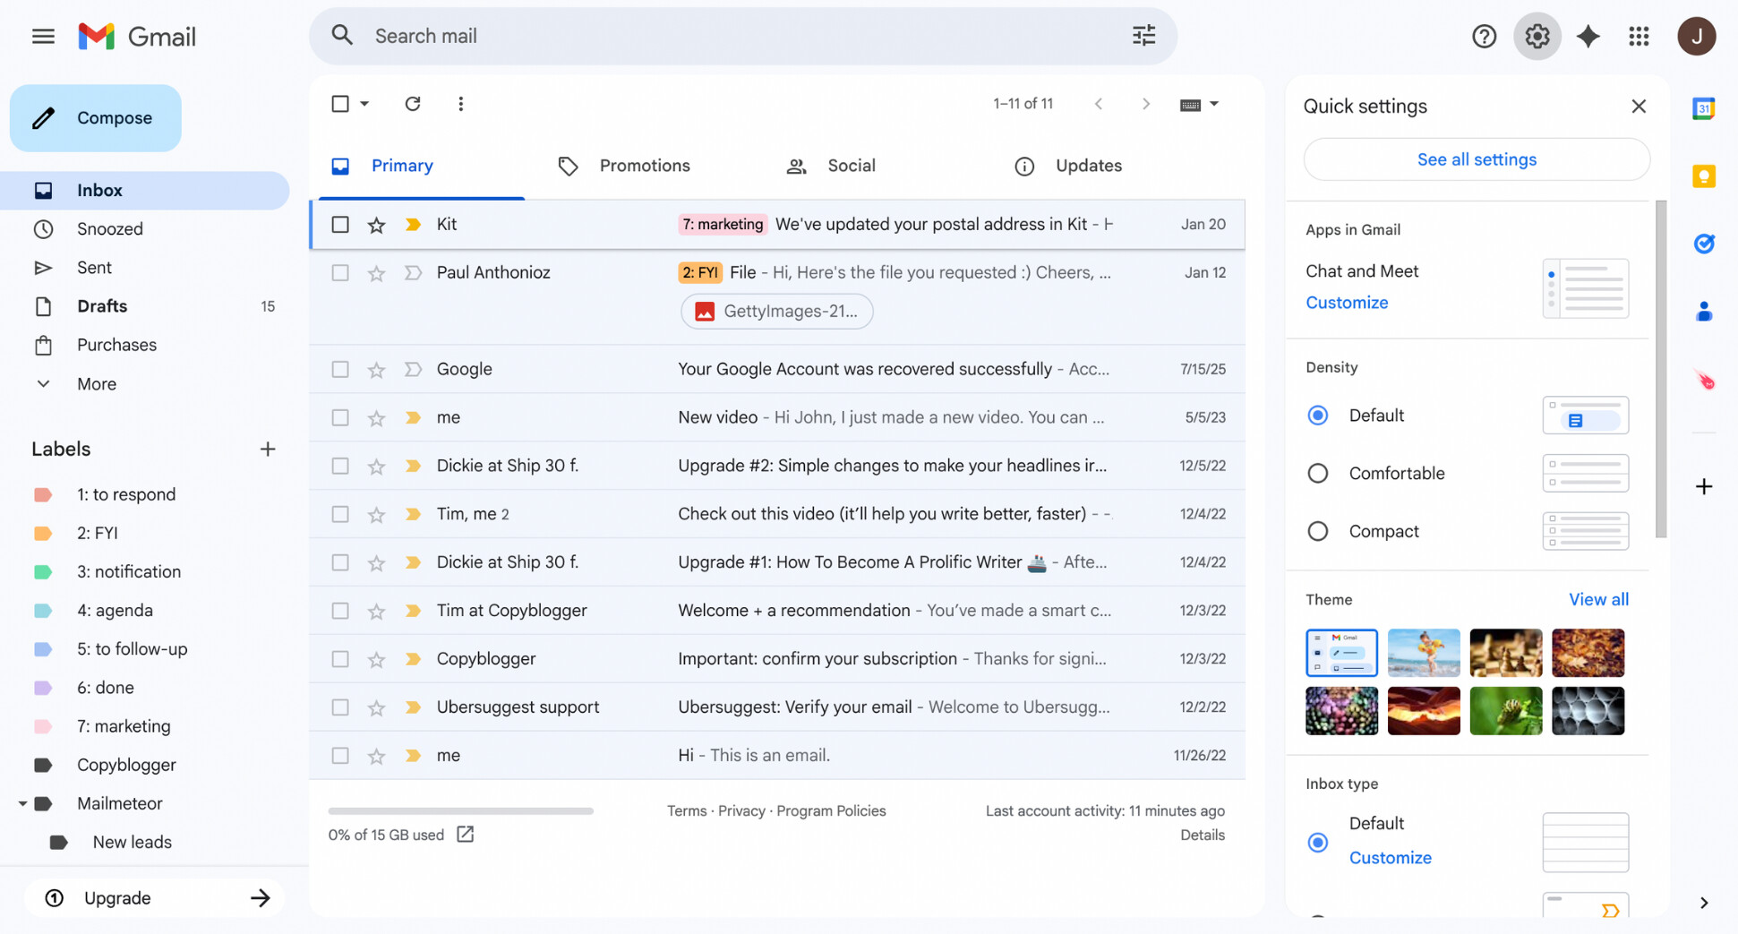Open search options via the filter sliders icon

1143,35
